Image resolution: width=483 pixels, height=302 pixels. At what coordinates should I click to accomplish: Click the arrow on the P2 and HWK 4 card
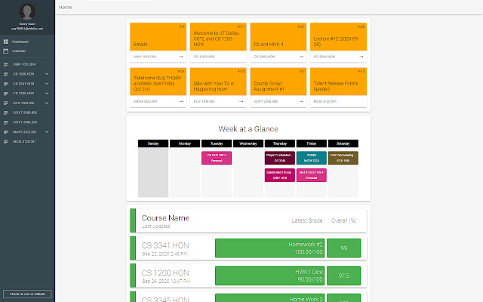pos(301,57)
